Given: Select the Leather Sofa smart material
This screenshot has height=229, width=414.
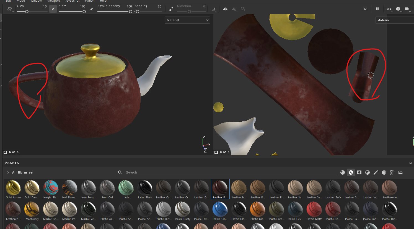Looking at the screenshot, I should click(x=333, y=189).
